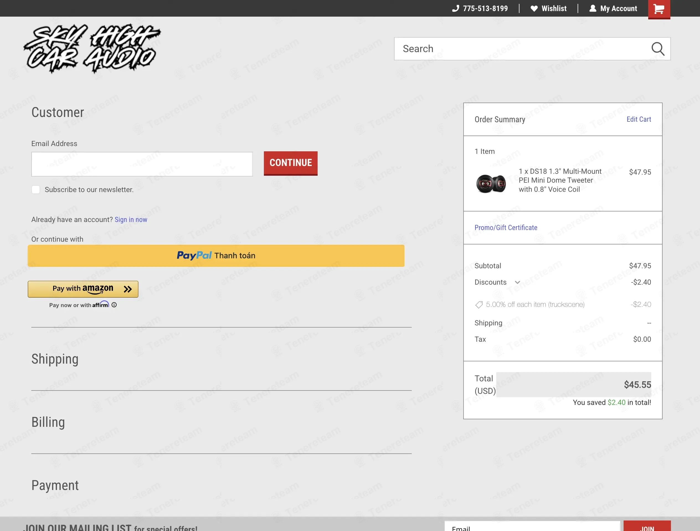Open the Affirm info icon
Image resolution: width=700 pixels, height=531 pixels.
114,305
